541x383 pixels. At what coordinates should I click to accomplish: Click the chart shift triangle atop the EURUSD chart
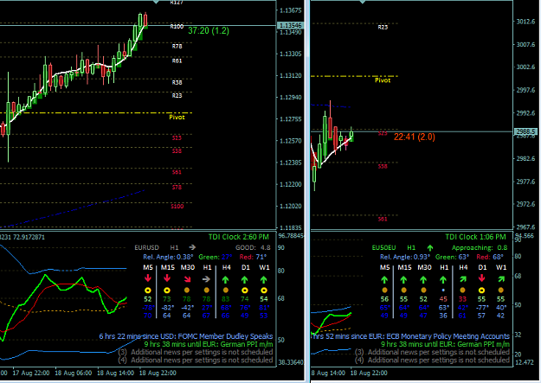coord(156,2)
